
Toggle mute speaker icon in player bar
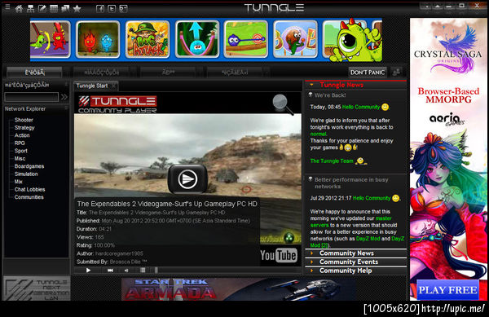126,271
